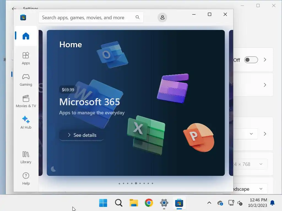Screen dimensions: 282x211
Task: Close the Settings window
Action: [274, 5]
